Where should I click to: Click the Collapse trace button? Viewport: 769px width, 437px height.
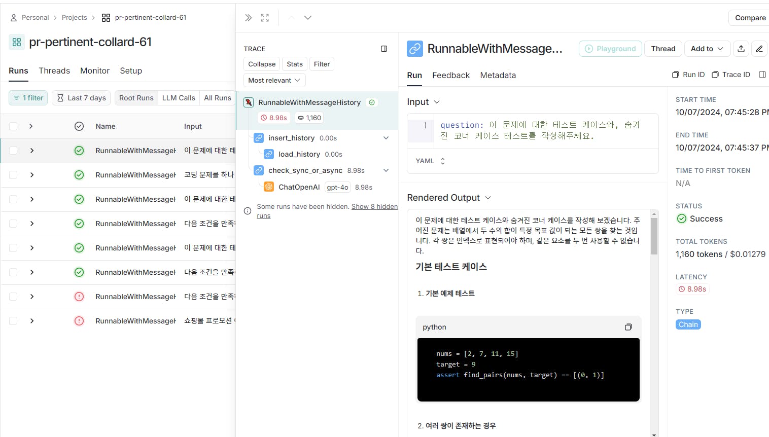(x=262, y=64)
